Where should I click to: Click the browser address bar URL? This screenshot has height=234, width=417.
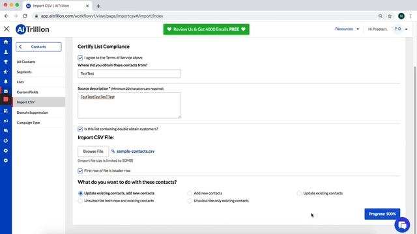[x=102, y=16]
